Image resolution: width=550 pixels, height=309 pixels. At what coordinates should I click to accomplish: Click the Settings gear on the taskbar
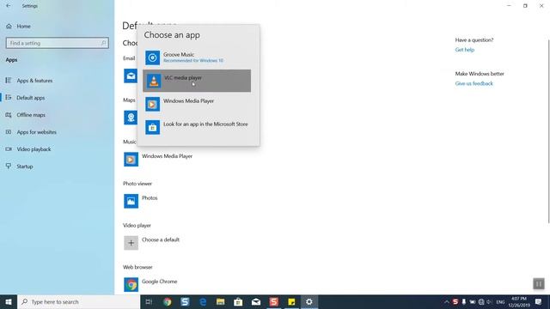point(309,301)
